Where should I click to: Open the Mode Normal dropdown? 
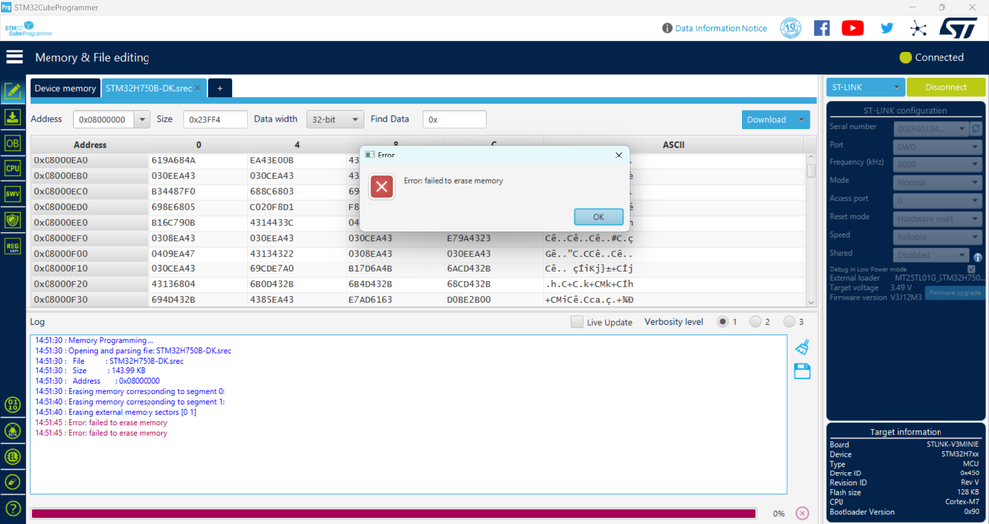938,182
